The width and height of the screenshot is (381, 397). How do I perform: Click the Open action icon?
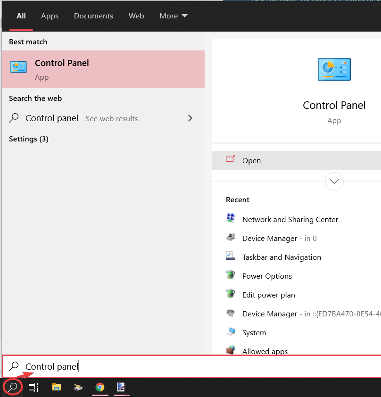(230, 159)
